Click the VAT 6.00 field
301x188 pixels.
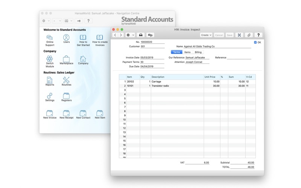click(197, 163)
